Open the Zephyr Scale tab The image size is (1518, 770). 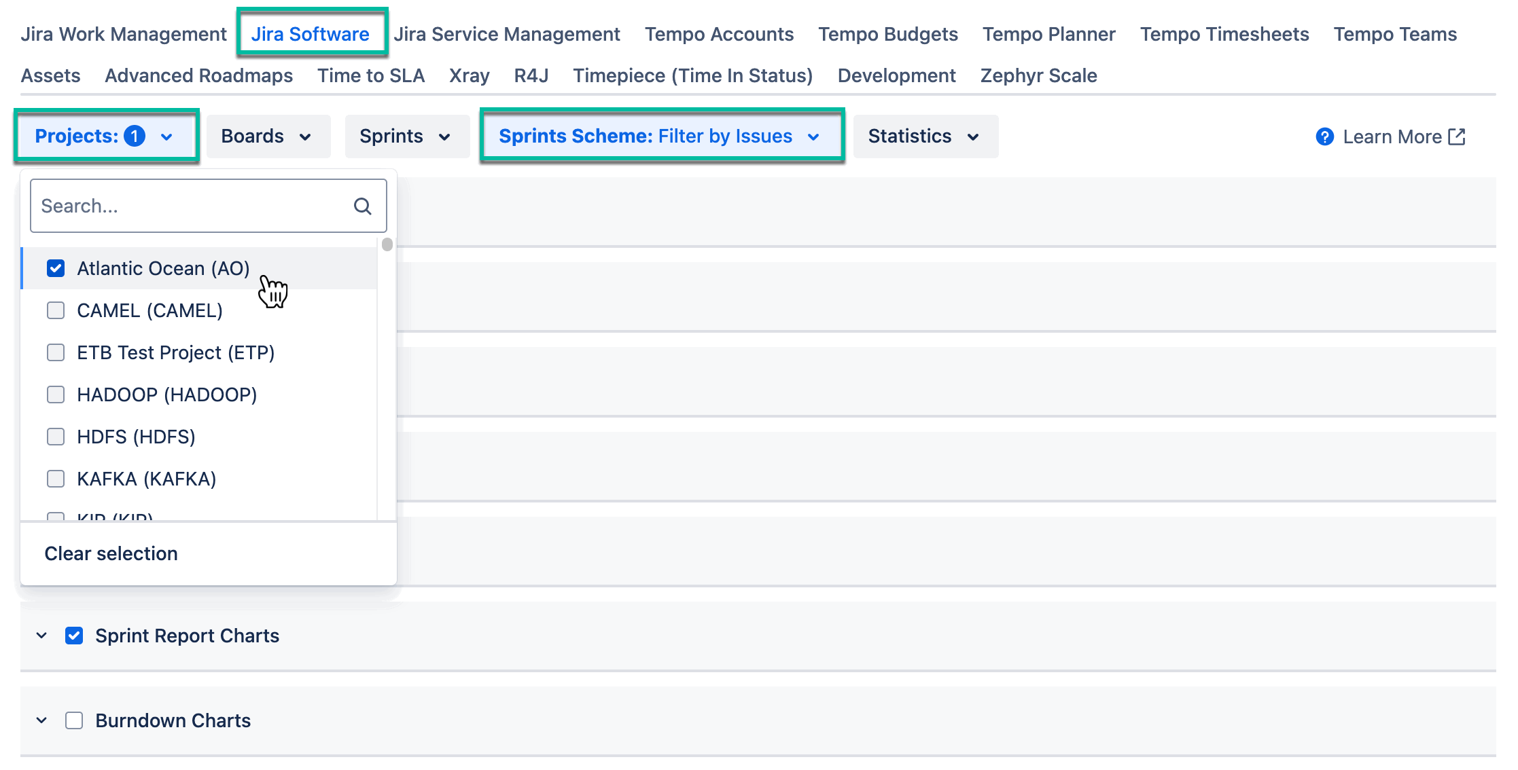pos(1038,75)
